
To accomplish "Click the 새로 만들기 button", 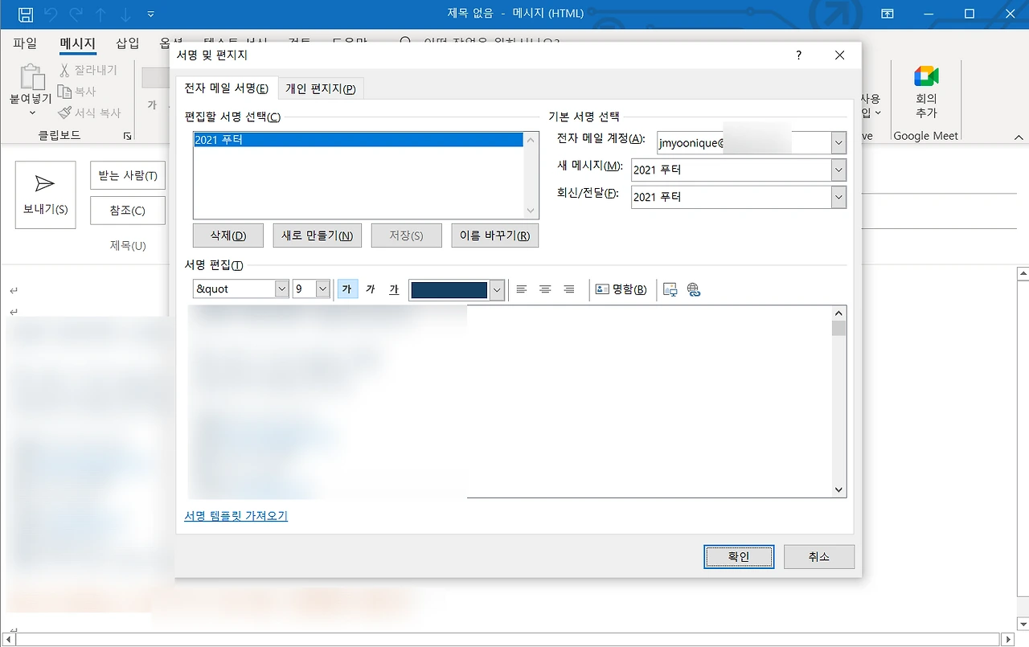I will click(317, 235).
